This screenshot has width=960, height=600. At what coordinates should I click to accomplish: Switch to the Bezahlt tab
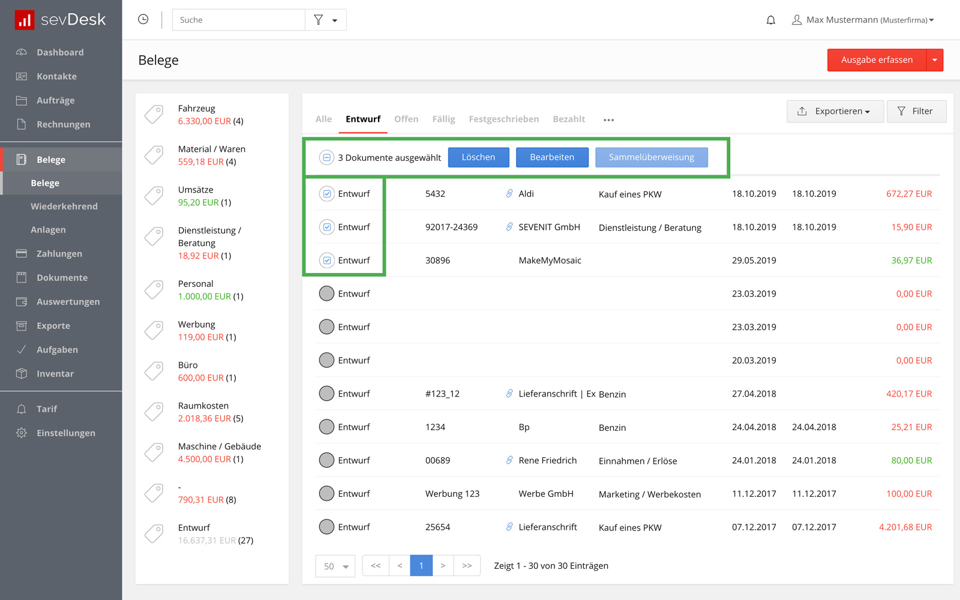[569, 119]
